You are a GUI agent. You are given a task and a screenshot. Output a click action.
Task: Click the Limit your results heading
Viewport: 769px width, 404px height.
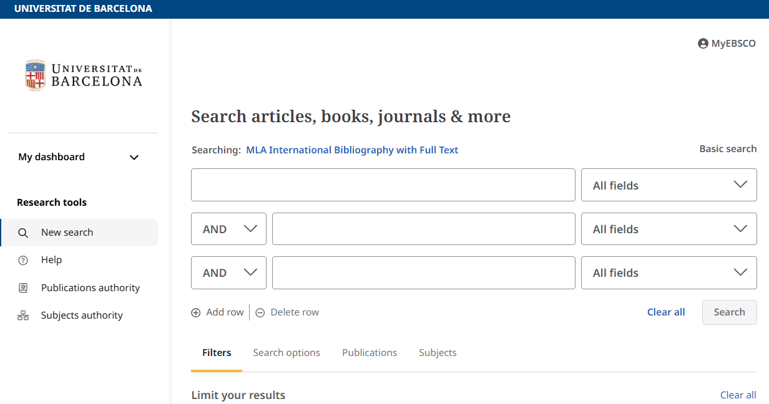[x=238, y=395]
